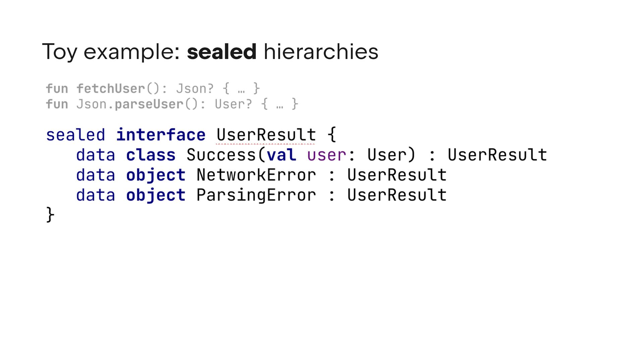This screenshot has width=644, height=362.
Task: Click the Success class name
Action: (x=221, y=155)
